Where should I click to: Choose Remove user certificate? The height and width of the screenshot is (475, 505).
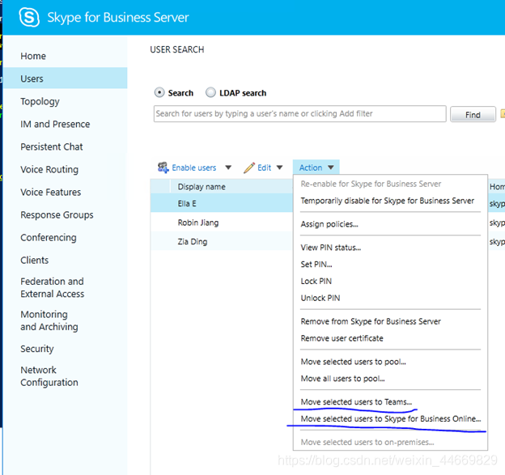point(342,338)
